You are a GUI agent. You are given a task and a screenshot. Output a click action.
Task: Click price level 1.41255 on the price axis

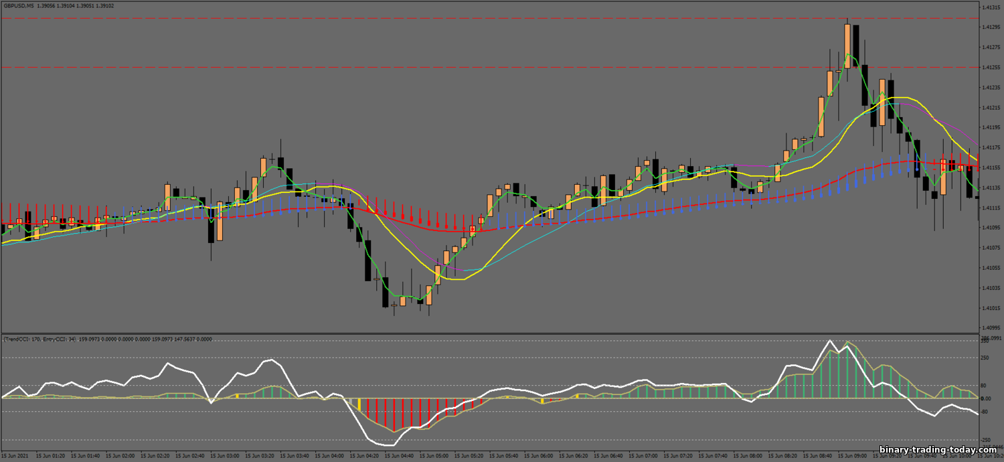click(991, 68)
